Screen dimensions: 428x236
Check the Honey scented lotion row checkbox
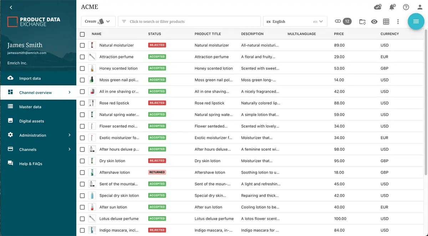(x=82, y=68)
